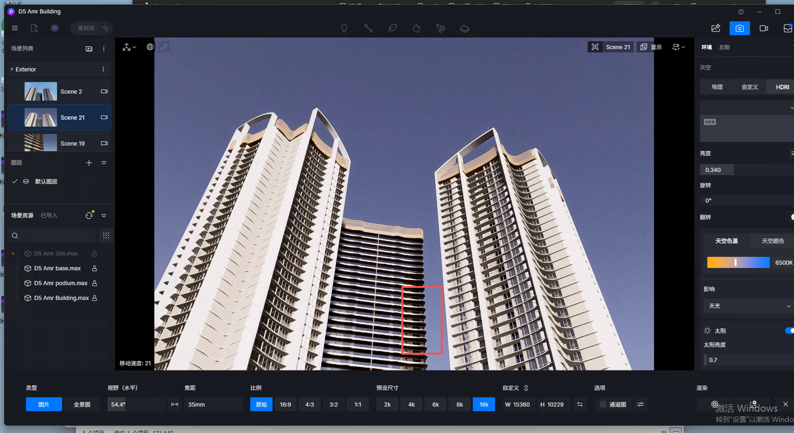Image resolution: width=794 pixels, height=433 pixels.
Task: Open globe icon in viewport toolbar
Action: (x=150, y=47)
